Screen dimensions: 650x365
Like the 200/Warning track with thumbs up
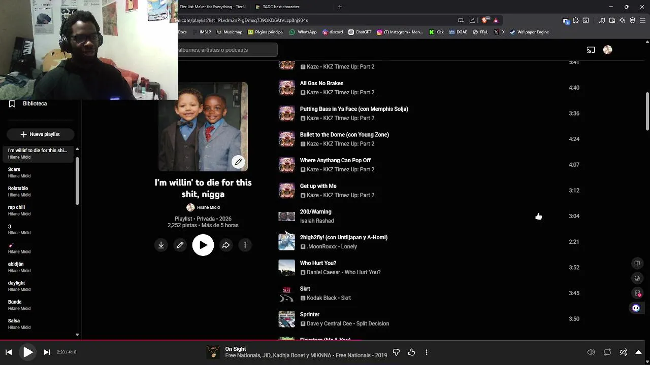pyautogui.click(x=538, y=216)
